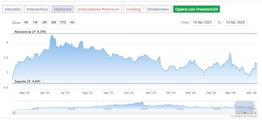The height and width of the screenshot is (120, 262).
Task: Click the From date field
Action: point(202,22)
